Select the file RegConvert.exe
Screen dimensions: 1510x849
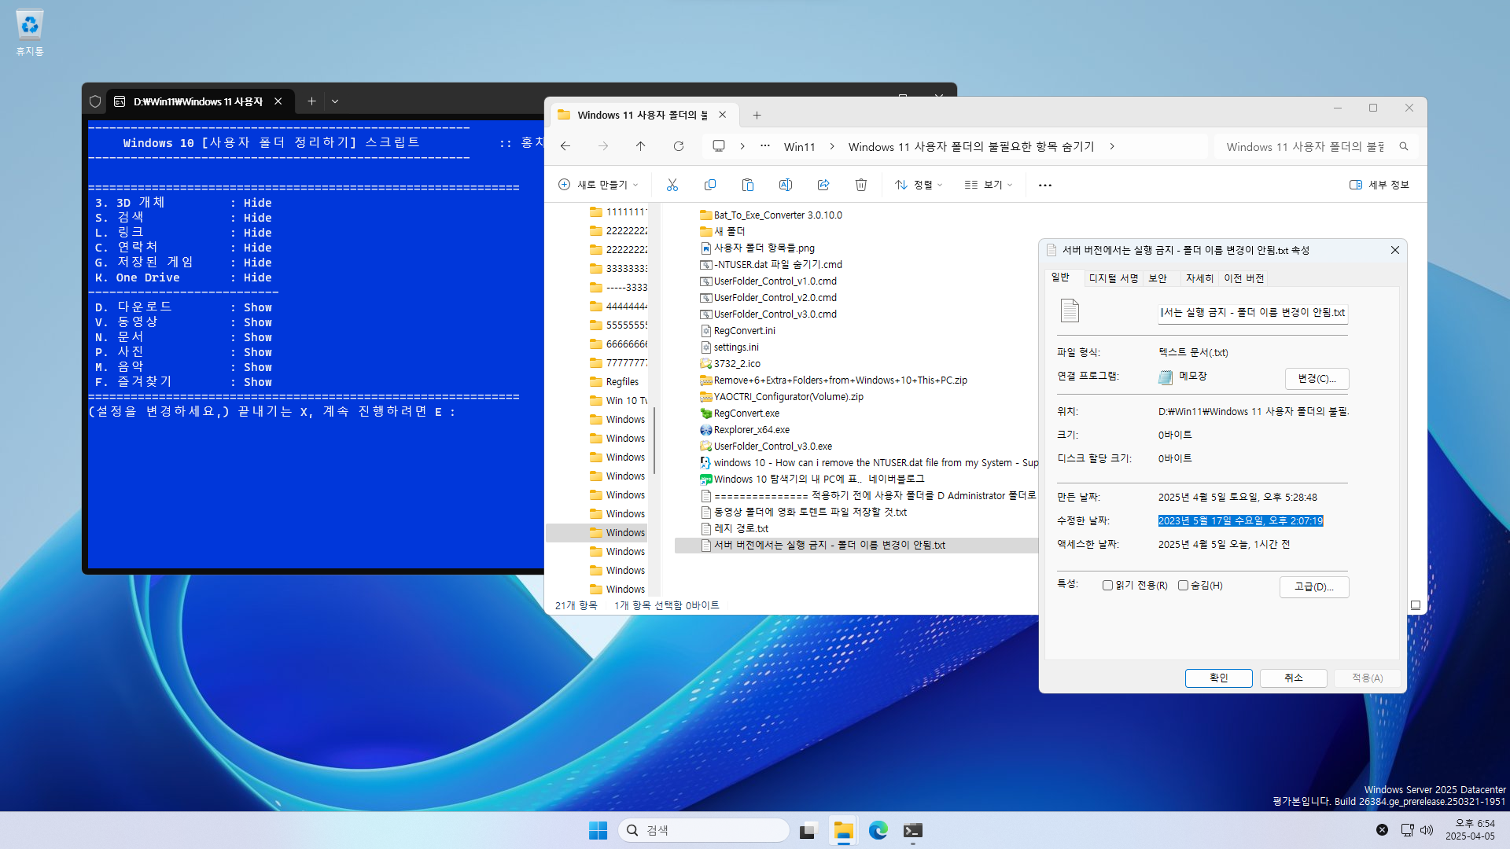point(739,413)
